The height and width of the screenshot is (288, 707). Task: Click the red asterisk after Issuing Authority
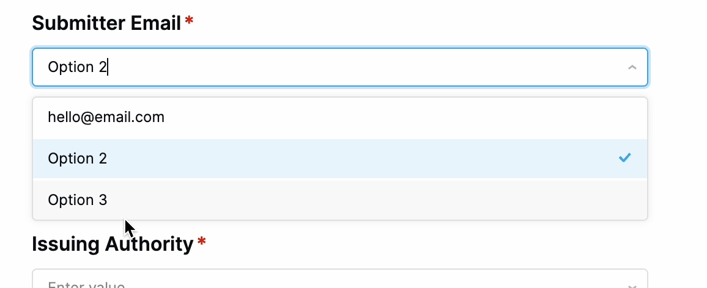click(x=202, y=242)
